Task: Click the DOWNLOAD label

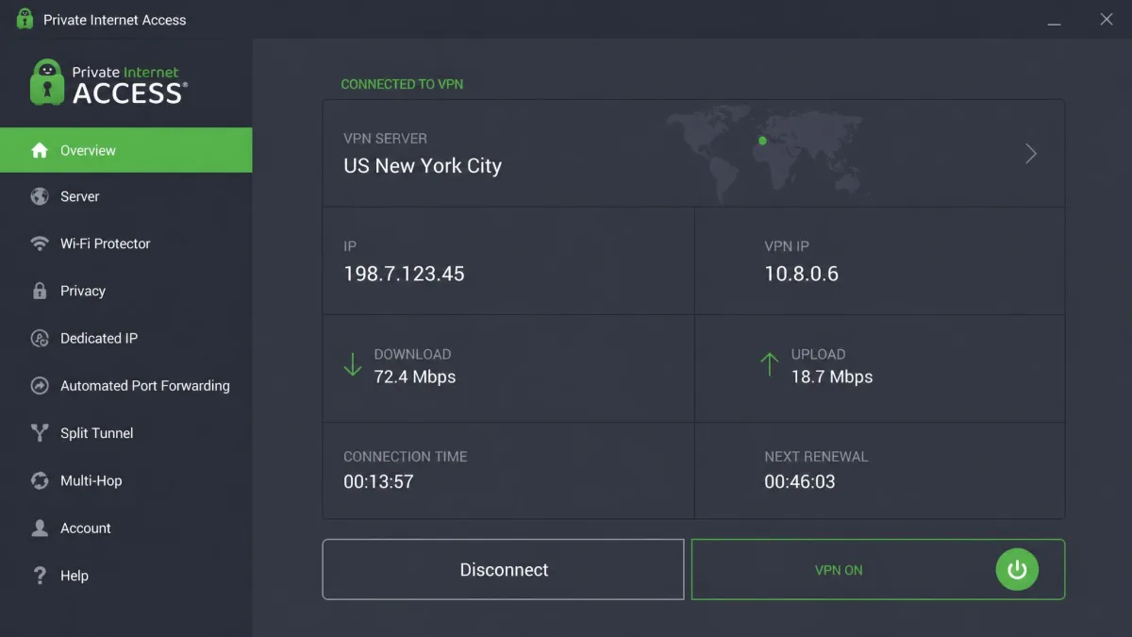Action: (x=412, y=354)
